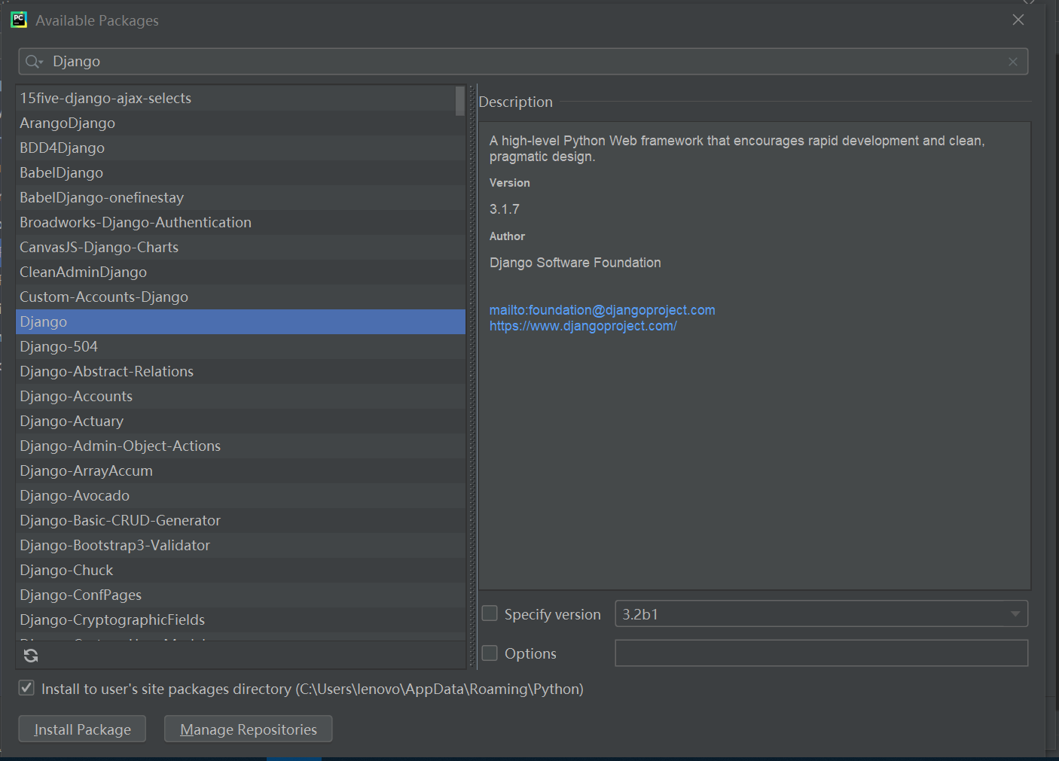
Task: Open the https://www.djangoproject.com/ link
Action: pos(583,326)
